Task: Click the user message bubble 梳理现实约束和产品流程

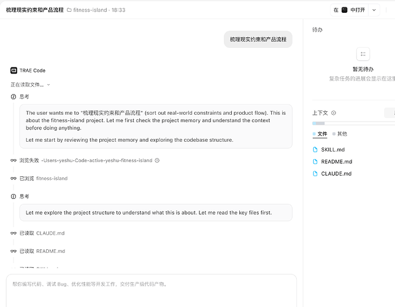Action: (x=258, y=39)
